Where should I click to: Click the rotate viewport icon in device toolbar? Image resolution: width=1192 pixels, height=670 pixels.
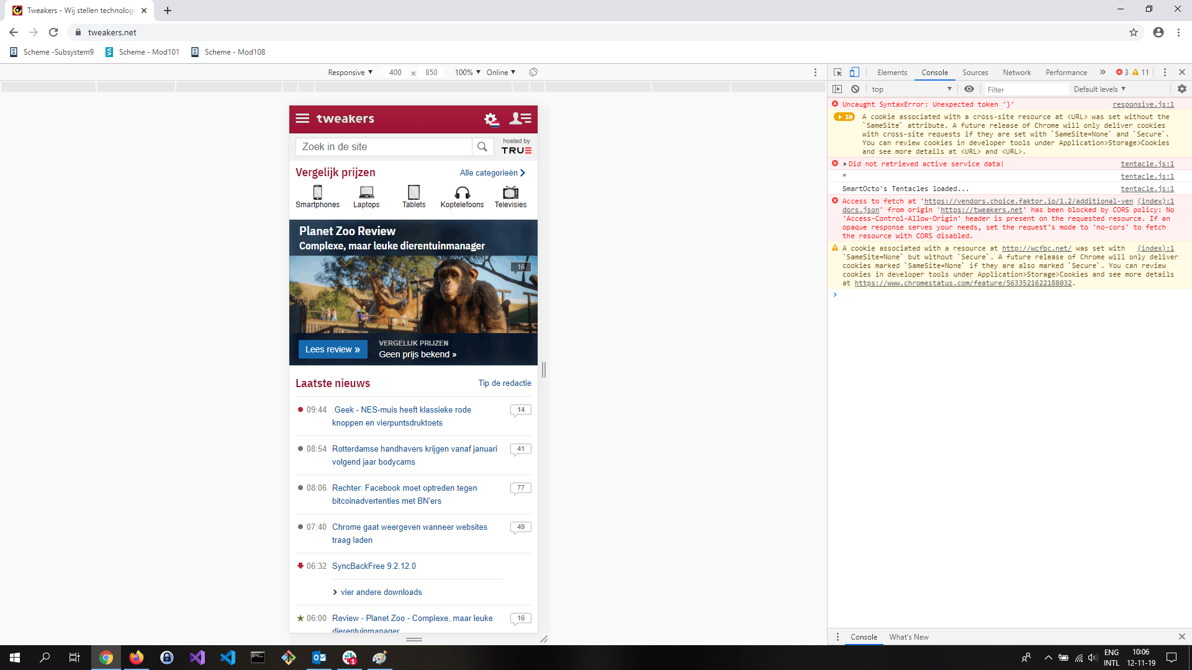533,72
